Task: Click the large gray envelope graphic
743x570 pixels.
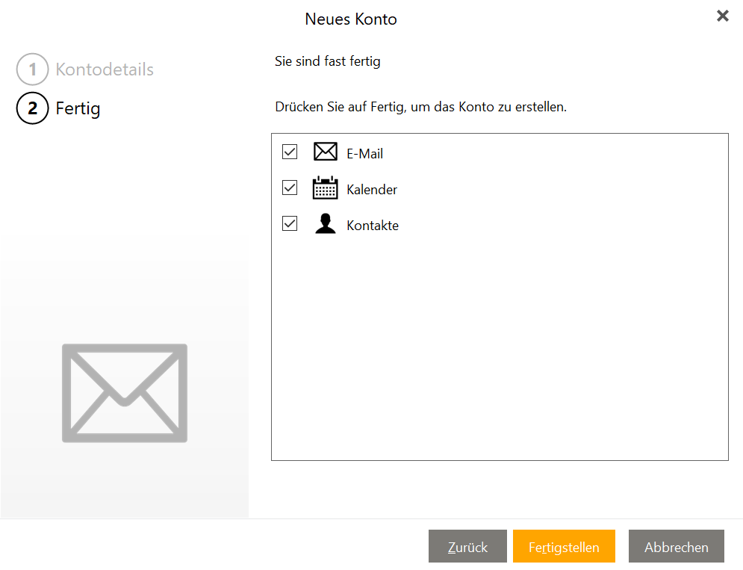Action: tap(124, 392)
